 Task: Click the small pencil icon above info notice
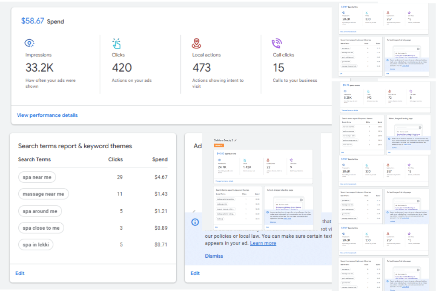tap(194, 211)
